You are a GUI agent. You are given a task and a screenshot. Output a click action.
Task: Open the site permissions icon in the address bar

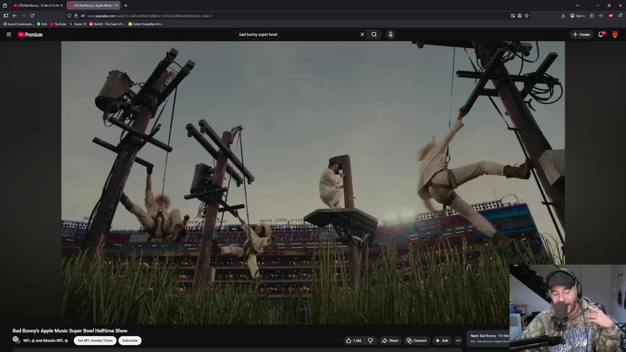pos(83,16)
